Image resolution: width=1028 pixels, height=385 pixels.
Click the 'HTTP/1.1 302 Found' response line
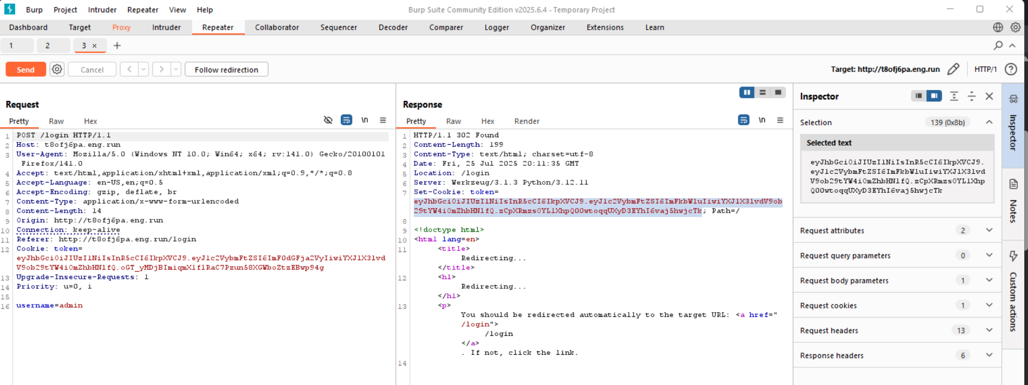coord(456,135)
